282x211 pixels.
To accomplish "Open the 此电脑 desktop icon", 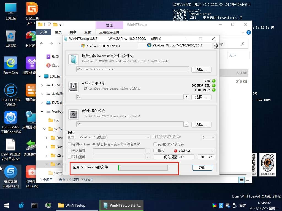I will coord(11,11).
